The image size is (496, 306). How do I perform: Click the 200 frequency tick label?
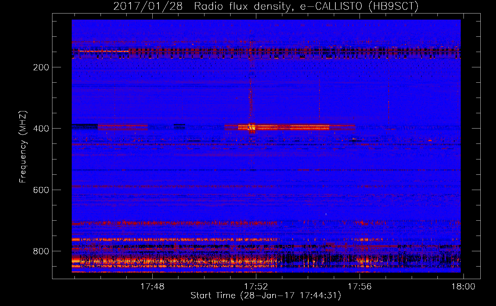tap(41, 67)
